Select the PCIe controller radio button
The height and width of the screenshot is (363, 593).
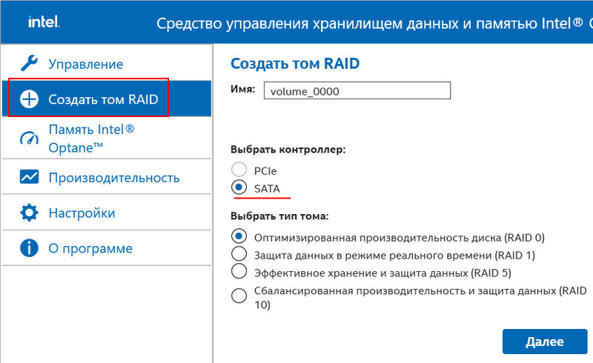coord(239,170)
